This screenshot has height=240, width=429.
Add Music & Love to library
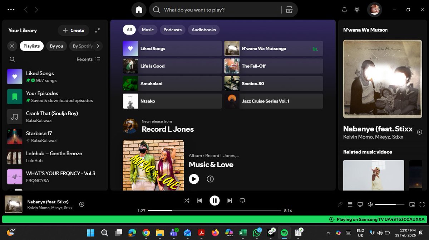210,179
